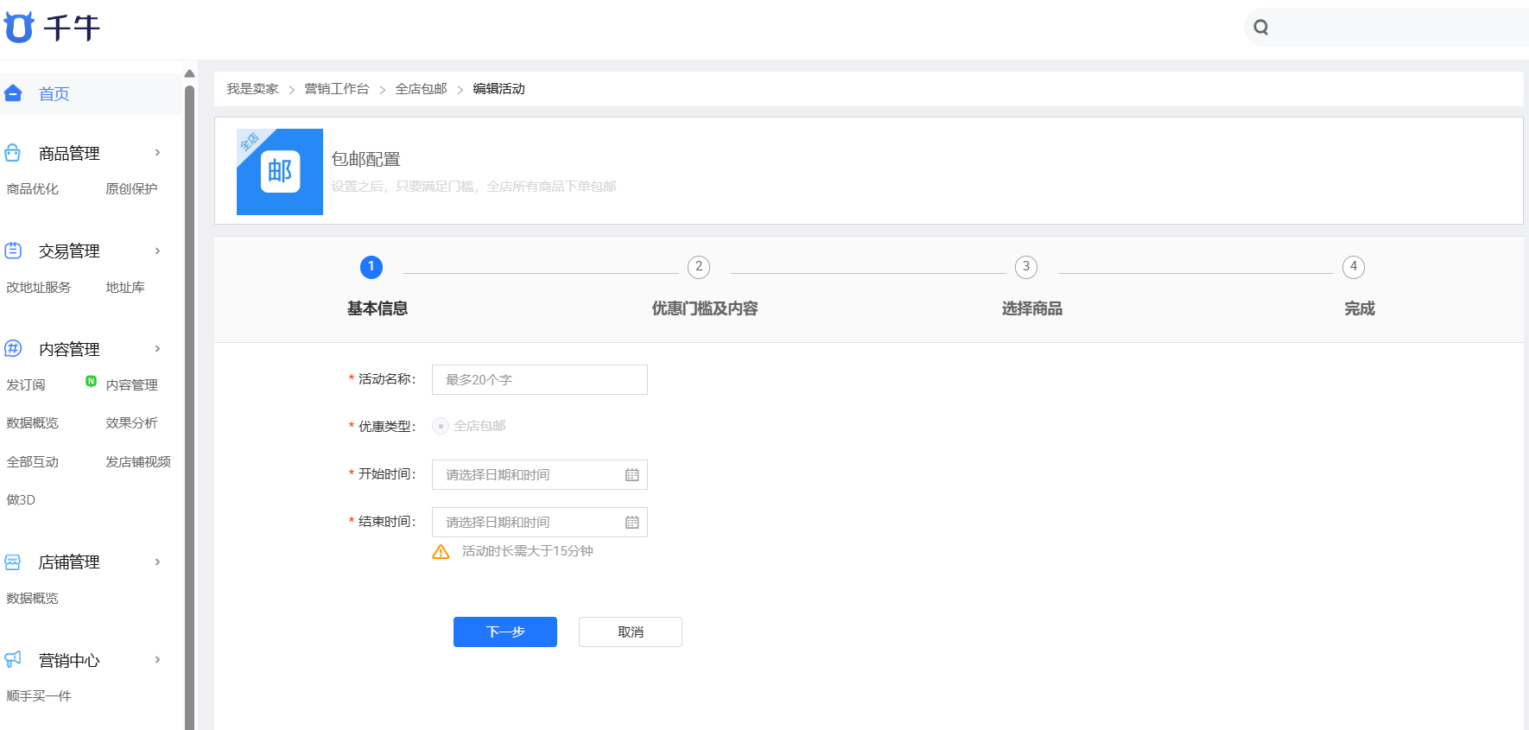Screen dimensions: 1529x730
Task: Expand the 商品管理 chevron
Action: point(157,153)
